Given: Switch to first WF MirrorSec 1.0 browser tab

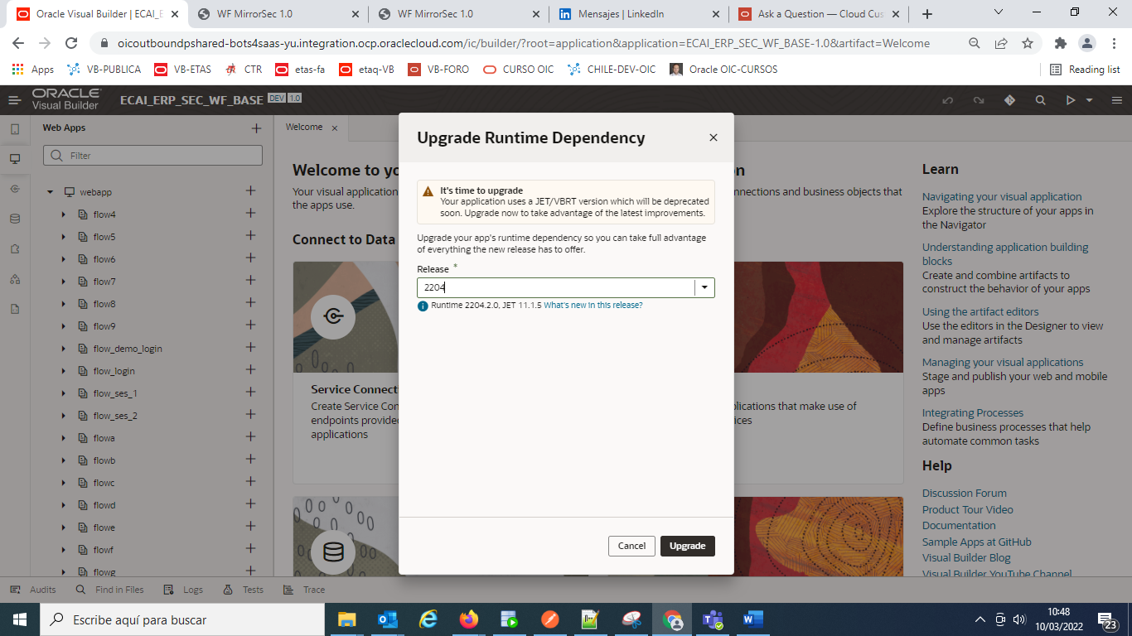Looking at the screenshot, I should coord(277,14).
